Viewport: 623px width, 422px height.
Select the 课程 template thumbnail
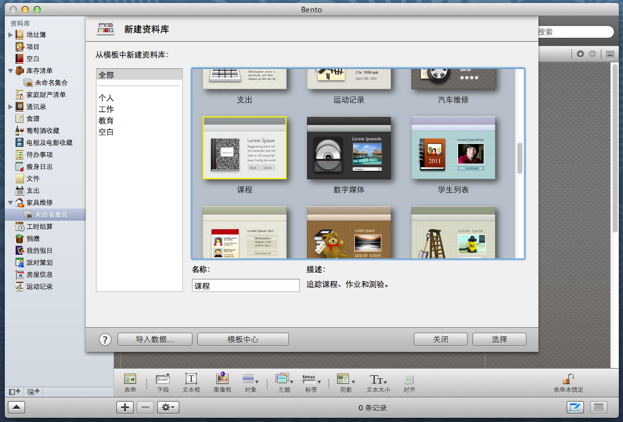(245, 148)
